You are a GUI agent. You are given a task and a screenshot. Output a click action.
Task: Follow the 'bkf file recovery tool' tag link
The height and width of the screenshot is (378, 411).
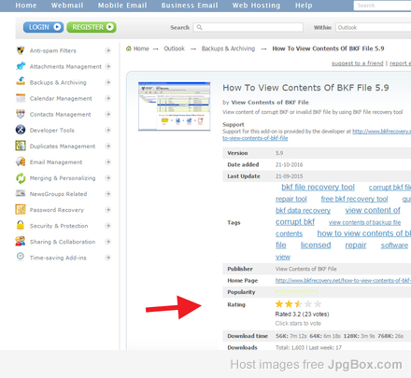(318, 188)
